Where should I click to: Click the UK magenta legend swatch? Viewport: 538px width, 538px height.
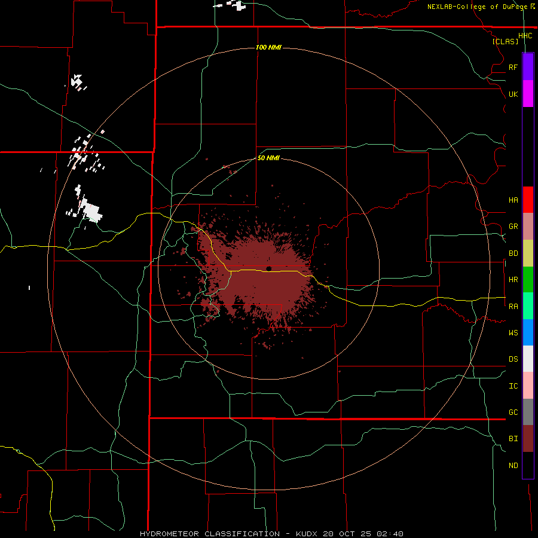point(528,94)
